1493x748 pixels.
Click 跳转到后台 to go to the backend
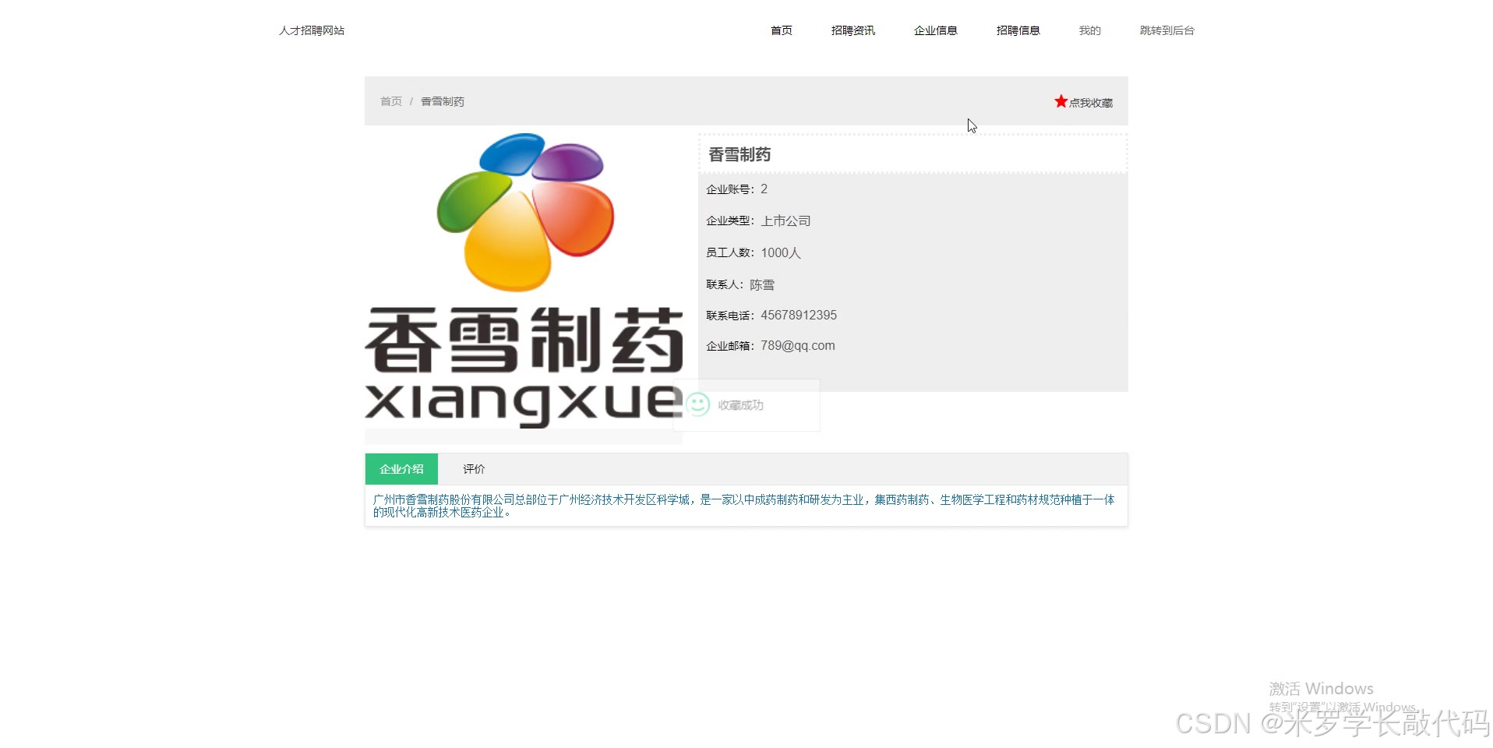pos(1166,30)
